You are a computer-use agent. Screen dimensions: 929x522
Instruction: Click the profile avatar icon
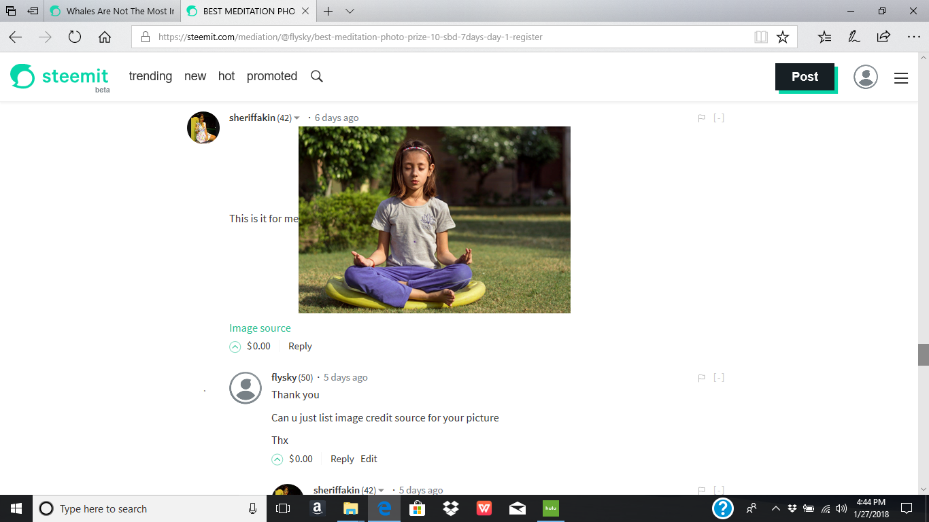click(865, 77)
